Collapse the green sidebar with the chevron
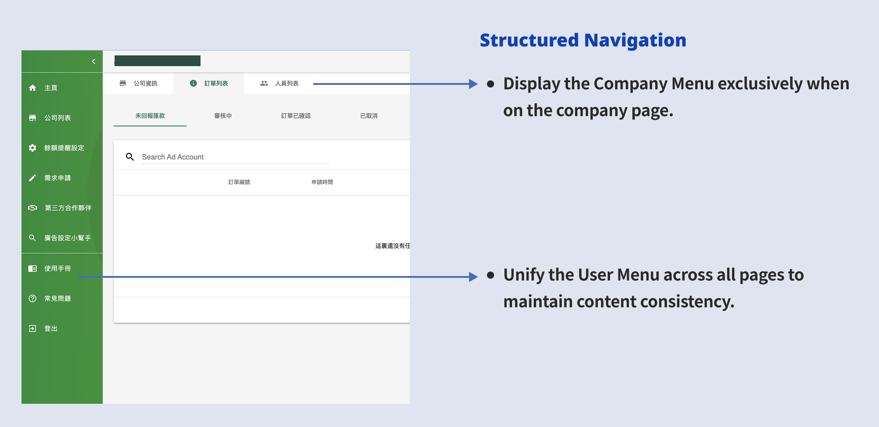This screenshot has height=427, width=879. (x=94, y=61)
